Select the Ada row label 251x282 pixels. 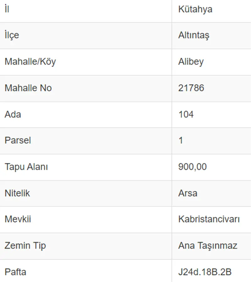pos(13,114)
